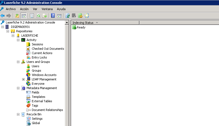The width and height of the screenshot is (219, 126).
Task: Click the sparkle new-item toolbar icon
Action: pos(87,16)
